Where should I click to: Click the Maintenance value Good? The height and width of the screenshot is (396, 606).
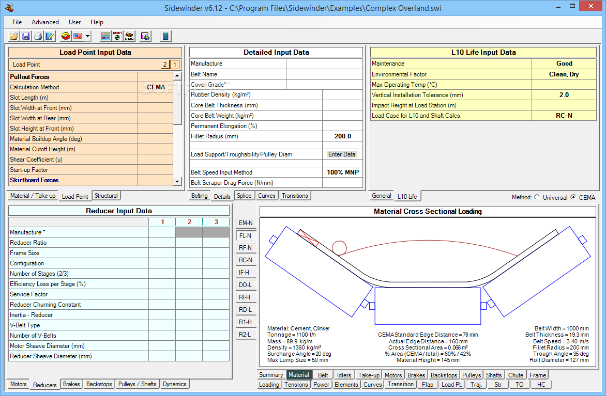(564, 64)
